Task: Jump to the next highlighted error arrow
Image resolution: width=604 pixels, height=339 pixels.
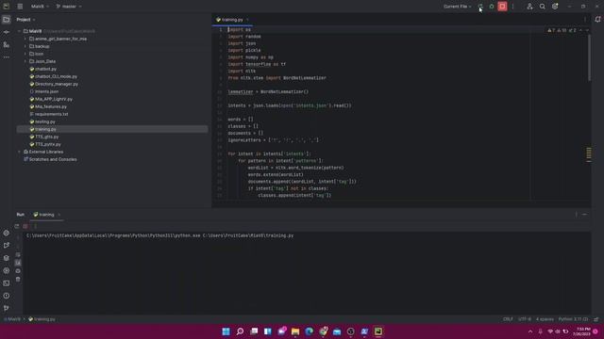Action: [587, 30]
